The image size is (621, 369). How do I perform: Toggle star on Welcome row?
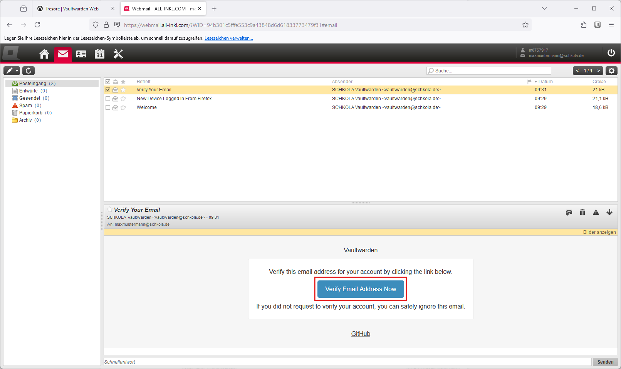123,107
